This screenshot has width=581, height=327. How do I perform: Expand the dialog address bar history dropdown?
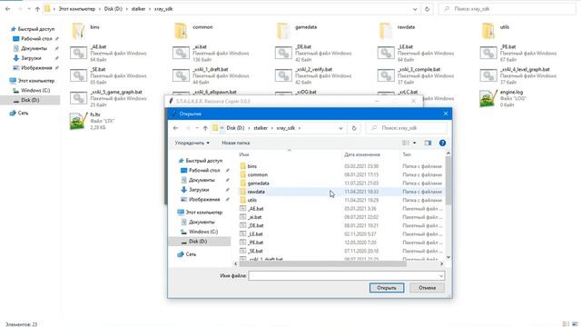(340, 128)
